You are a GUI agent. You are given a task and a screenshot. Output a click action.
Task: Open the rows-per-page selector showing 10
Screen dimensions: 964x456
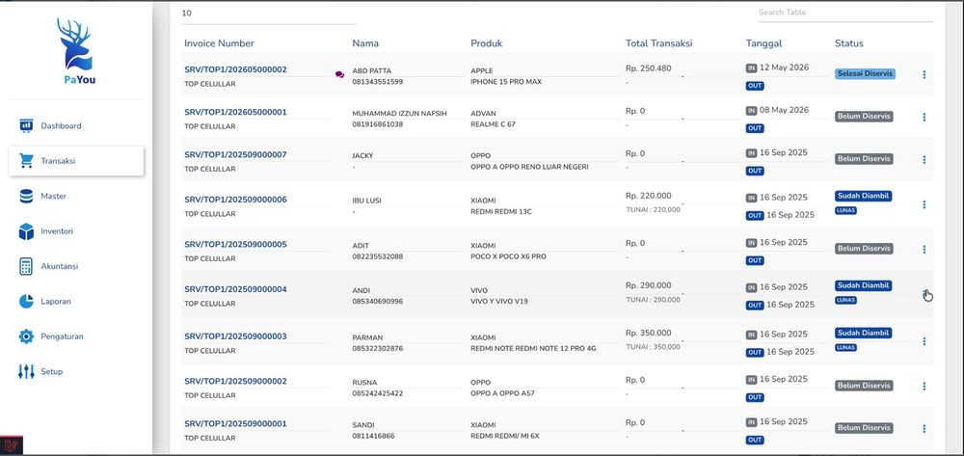(269, 13)
